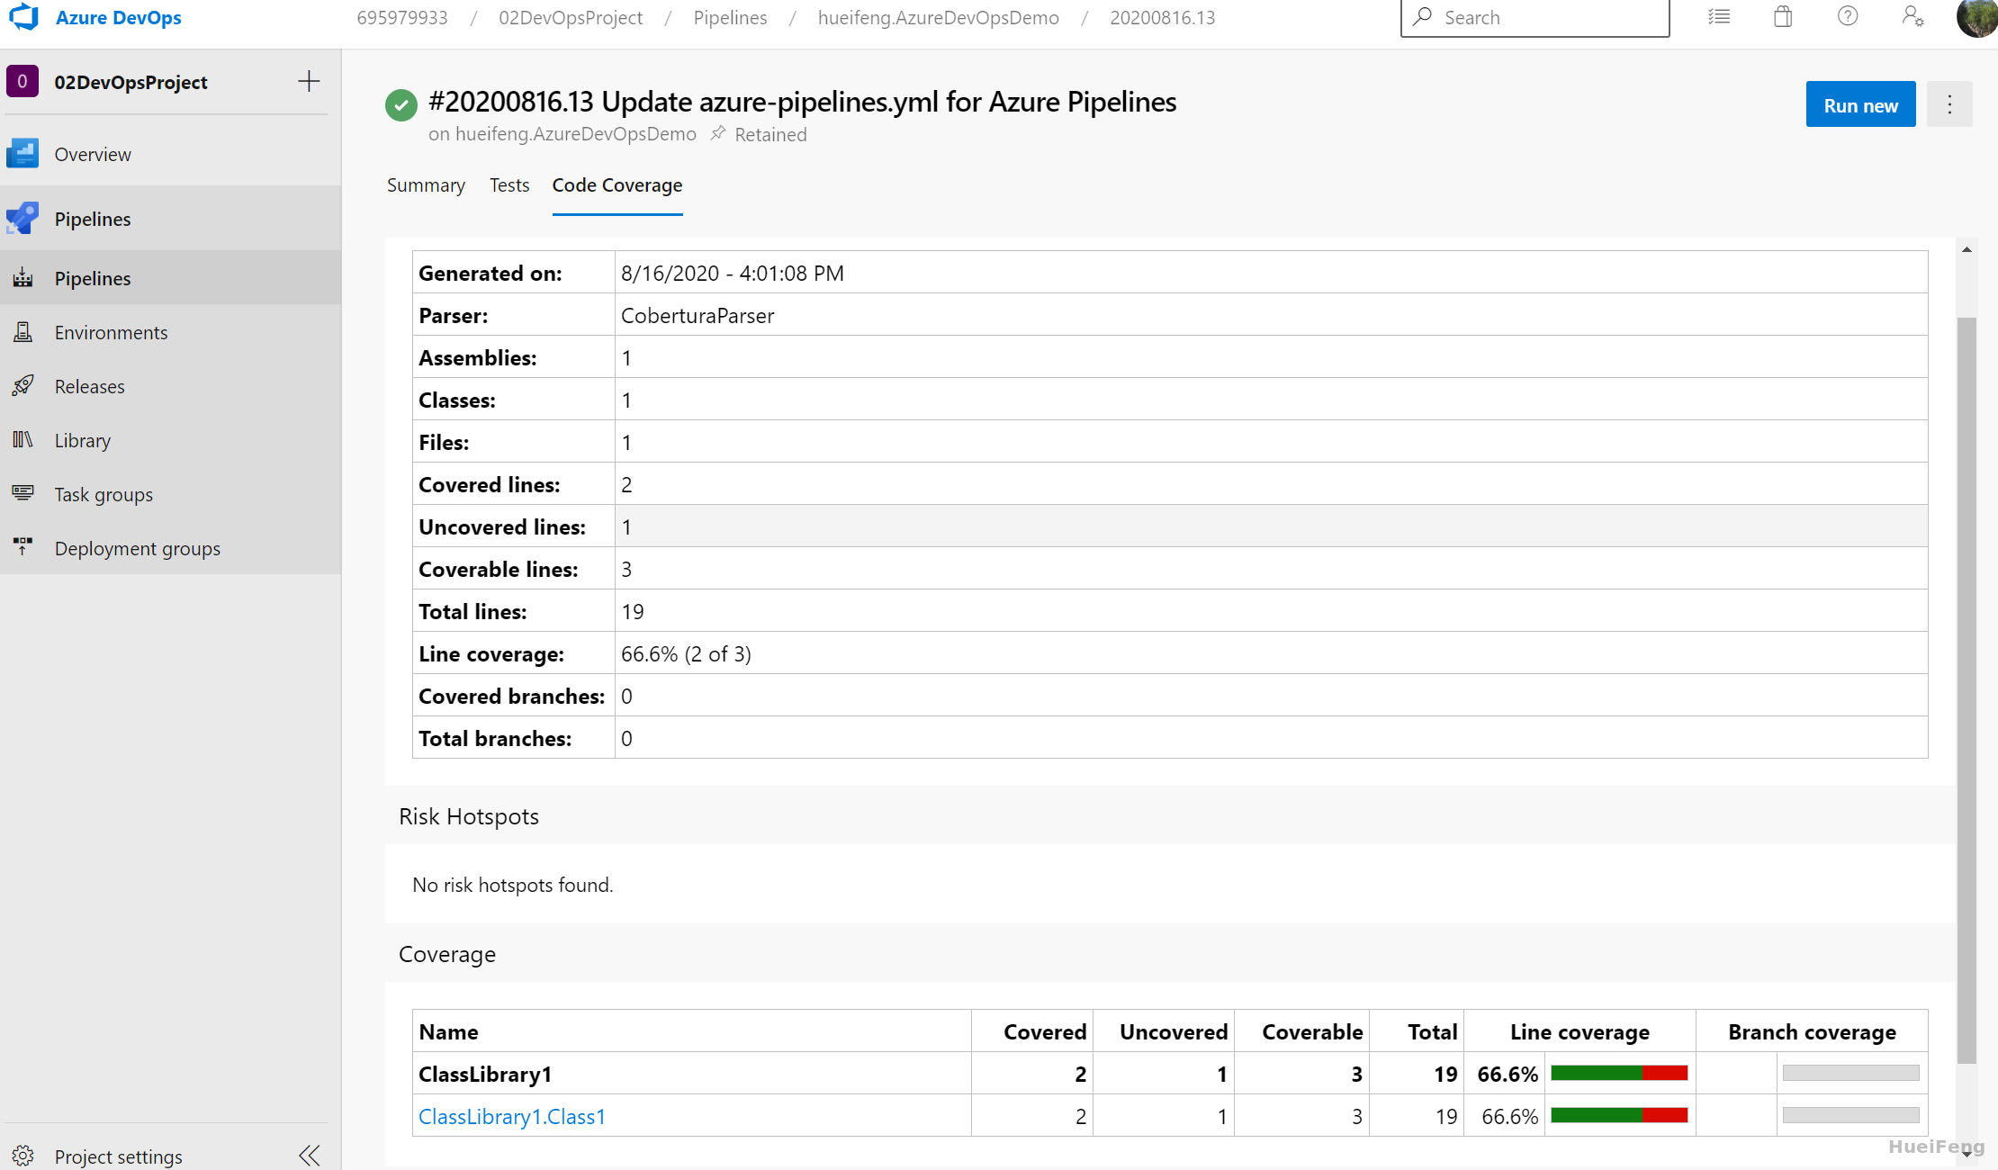Click the scrollbar up arrow

(1966, 249)
